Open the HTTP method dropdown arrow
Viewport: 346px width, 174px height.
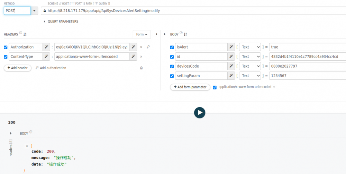pos(34,11)
